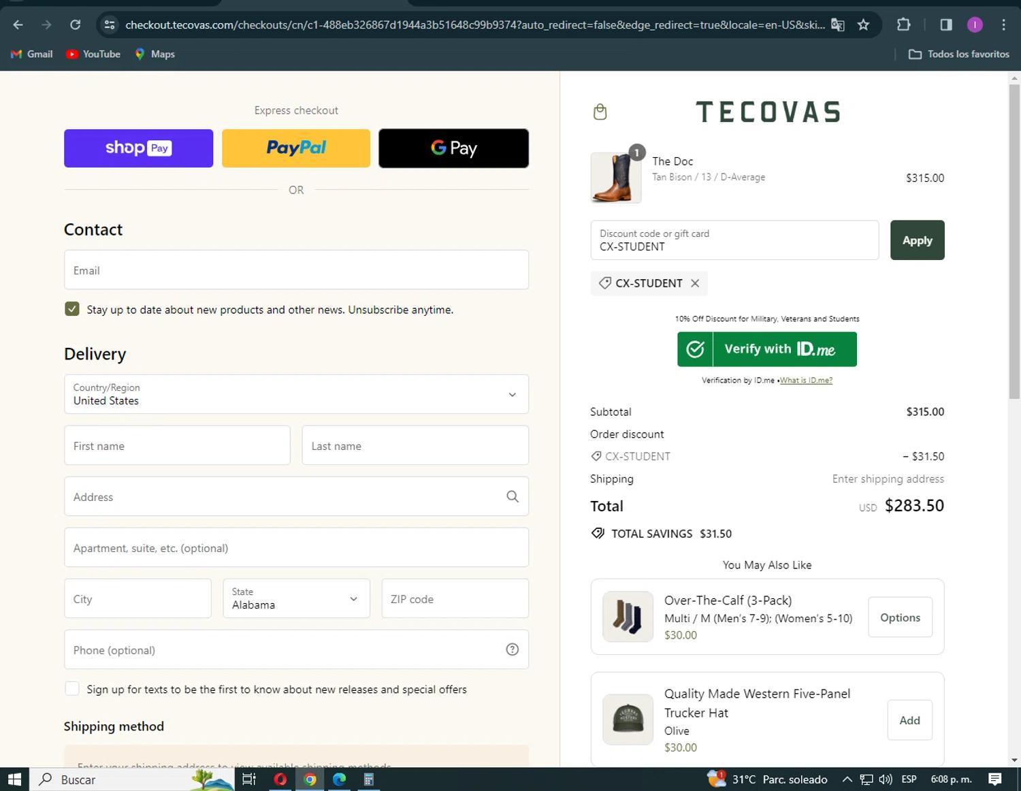This screenshot has width=1021, height=791.
Task: Open the weather widget showing 31°C
Action: coord(767,779)
